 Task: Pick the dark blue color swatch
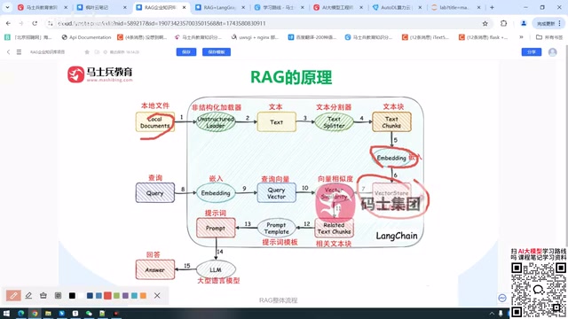(x=90, y=295)
